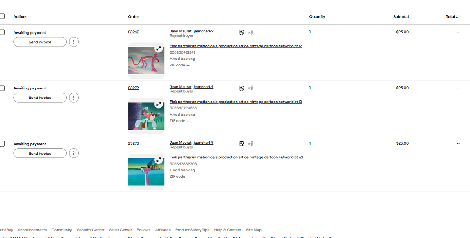The width and height of the screenshot is (470, 238).
Task: Add tracking to order 23273
Action: click(182, 170)
